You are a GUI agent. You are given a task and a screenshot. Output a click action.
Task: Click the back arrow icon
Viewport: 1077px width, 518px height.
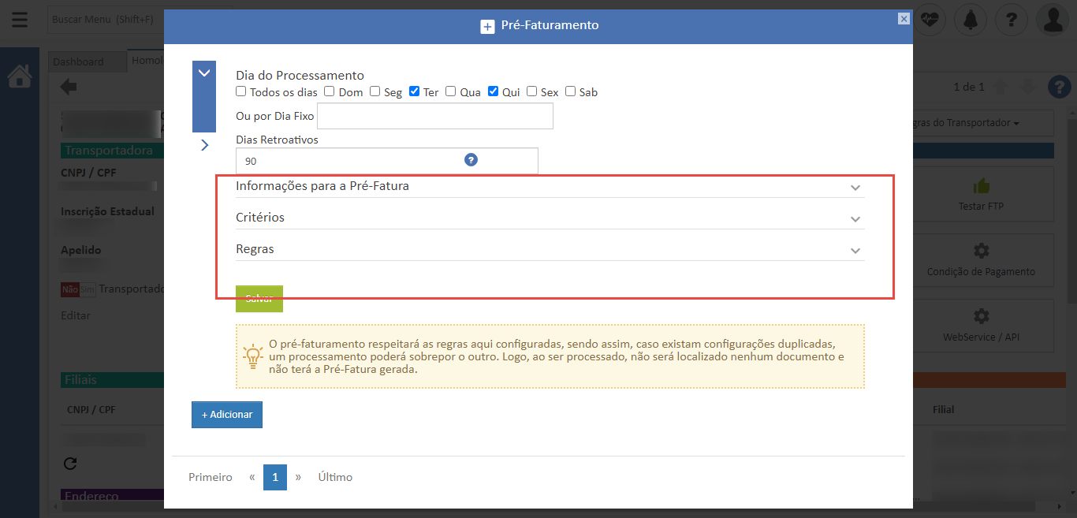click(x=69, y=87)
